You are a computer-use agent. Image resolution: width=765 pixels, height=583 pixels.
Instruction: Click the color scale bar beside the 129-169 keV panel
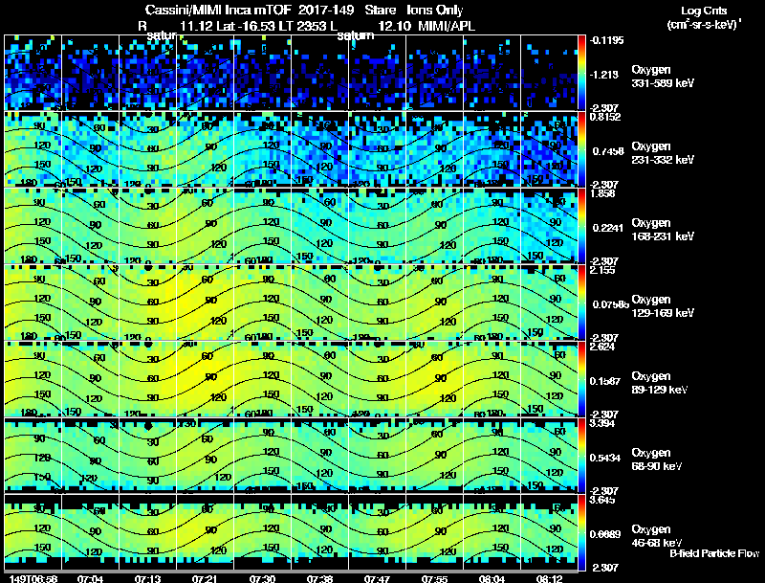coord(581,303)
